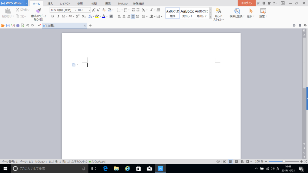The width and height of the screenshot is (308, 173).
Task: Toggle italic formatting
Action: point(58,16)
